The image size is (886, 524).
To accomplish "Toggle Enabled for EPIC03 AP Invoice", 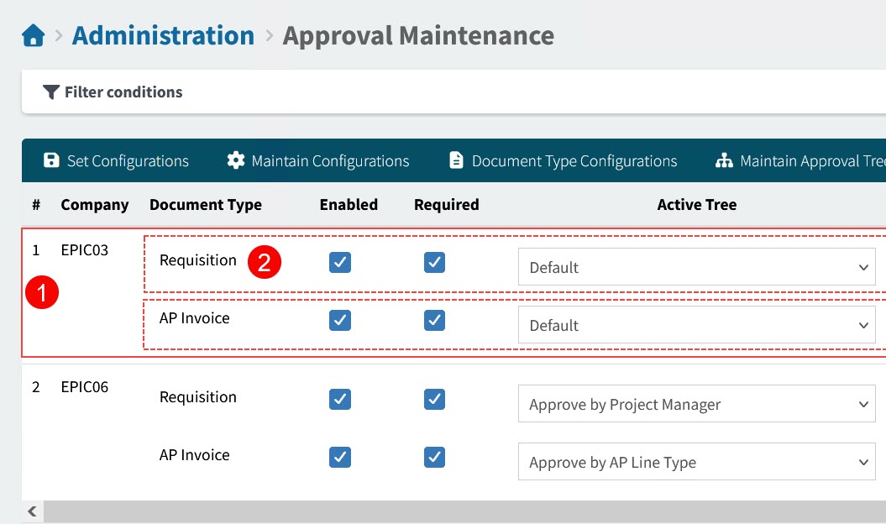I will tap(340, 321).
